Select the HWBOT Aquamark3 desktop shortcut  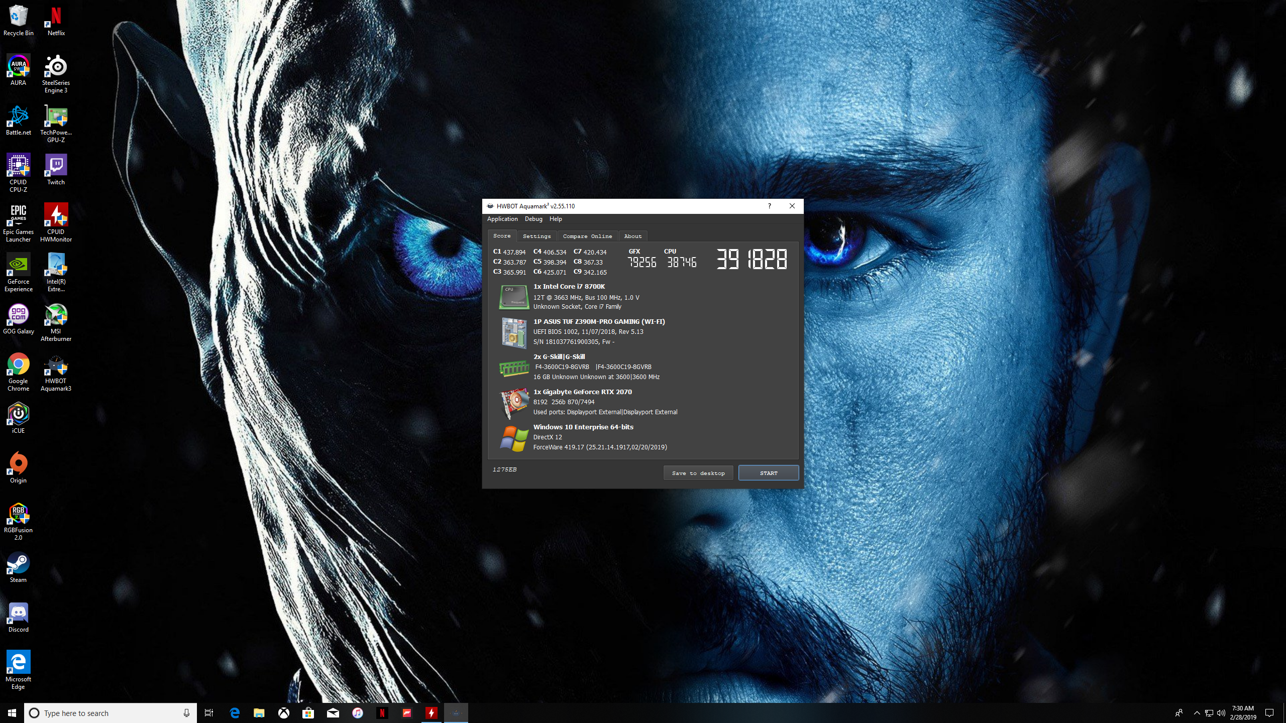click(56, 372)
